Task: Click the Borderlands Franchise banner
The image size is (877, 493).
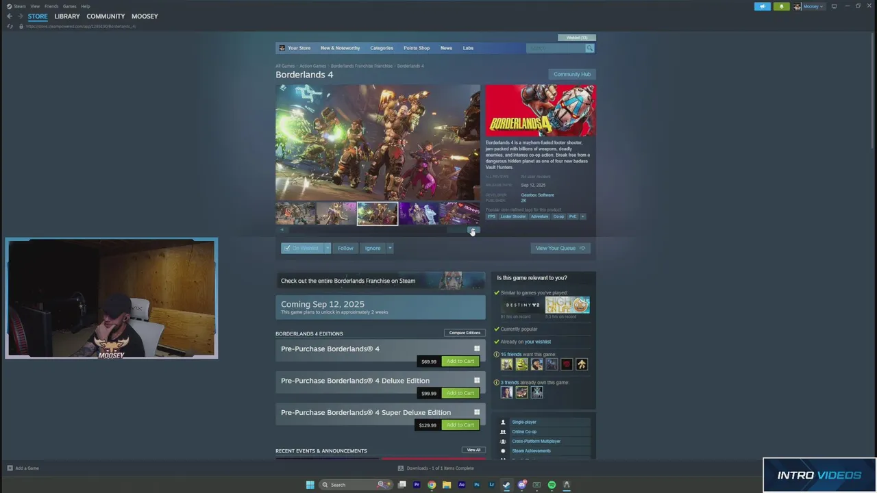Action: coord(380,281)
